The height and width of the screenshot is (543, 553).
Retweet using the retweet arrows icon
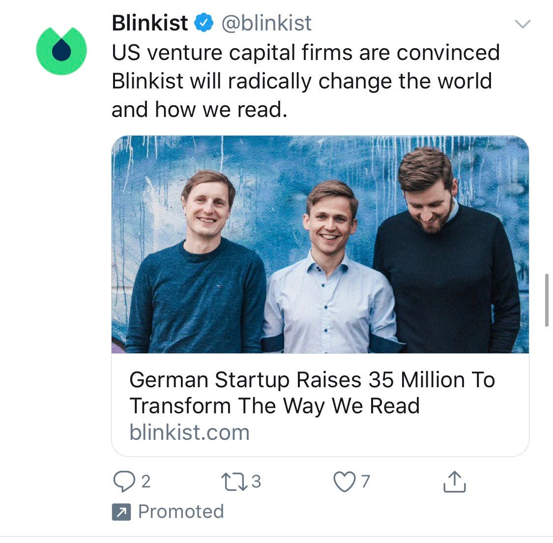234,482
